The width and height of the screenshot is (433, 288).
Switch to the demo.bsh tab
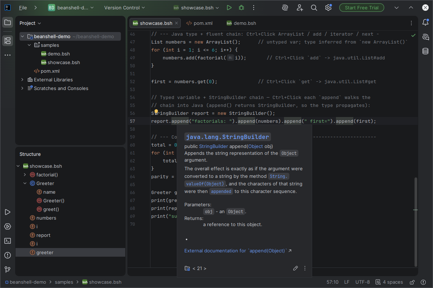(241, 23)
